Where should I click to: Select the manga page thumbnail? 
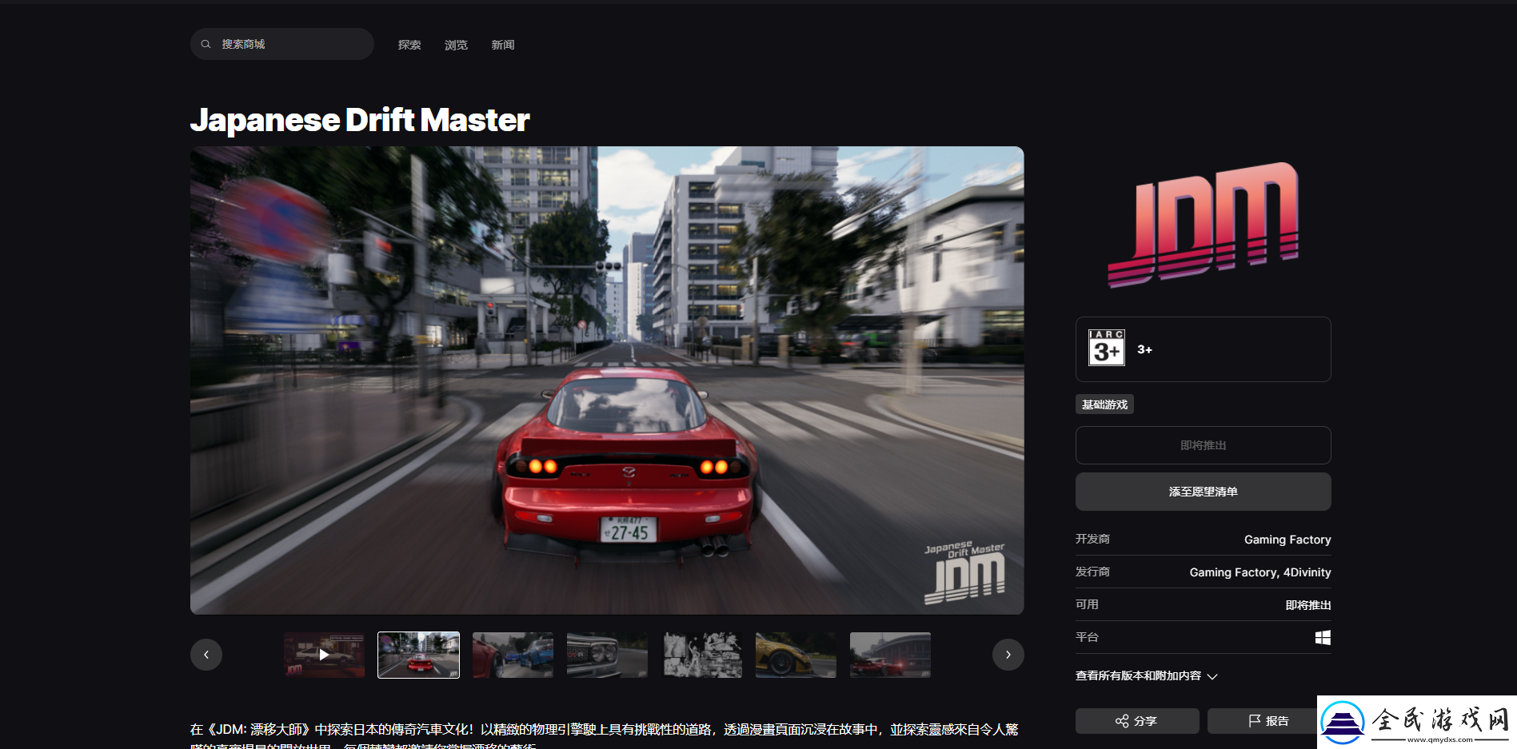tap(702, 655)
